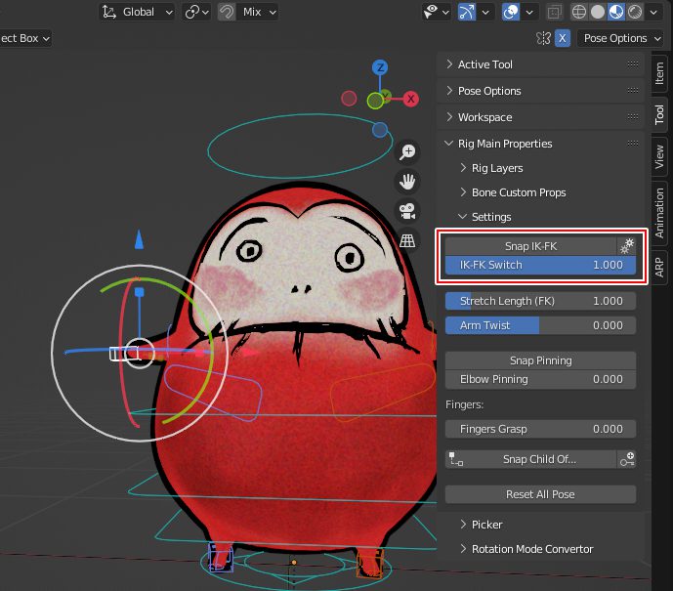Toggle viewport overlays button
Image resolution: width=673 pixels, height=591 pixels.
511,12
